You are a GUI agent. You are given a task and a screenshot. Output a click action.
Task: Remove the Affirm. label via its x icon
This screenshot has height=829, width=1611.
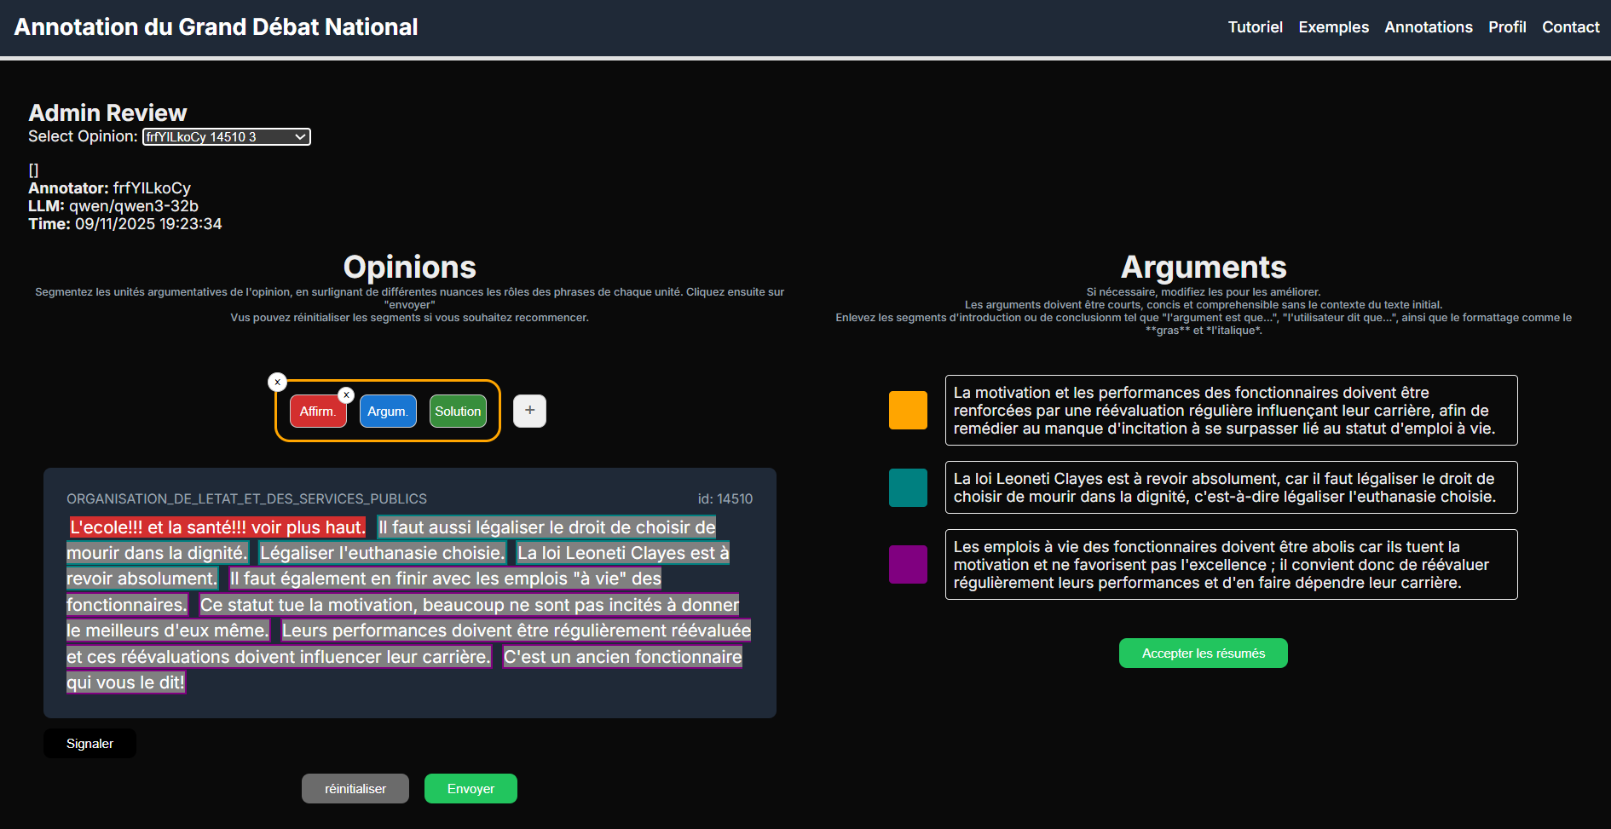tap(346, 395)
